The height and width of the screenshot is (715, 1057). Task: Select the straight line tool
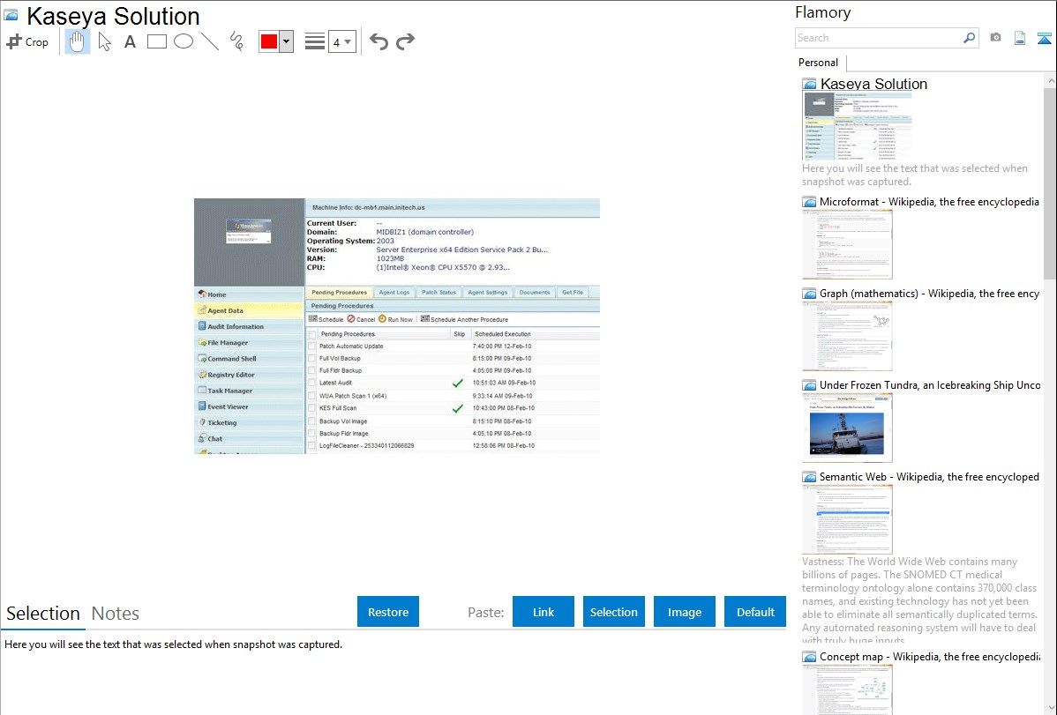(210, 41)
